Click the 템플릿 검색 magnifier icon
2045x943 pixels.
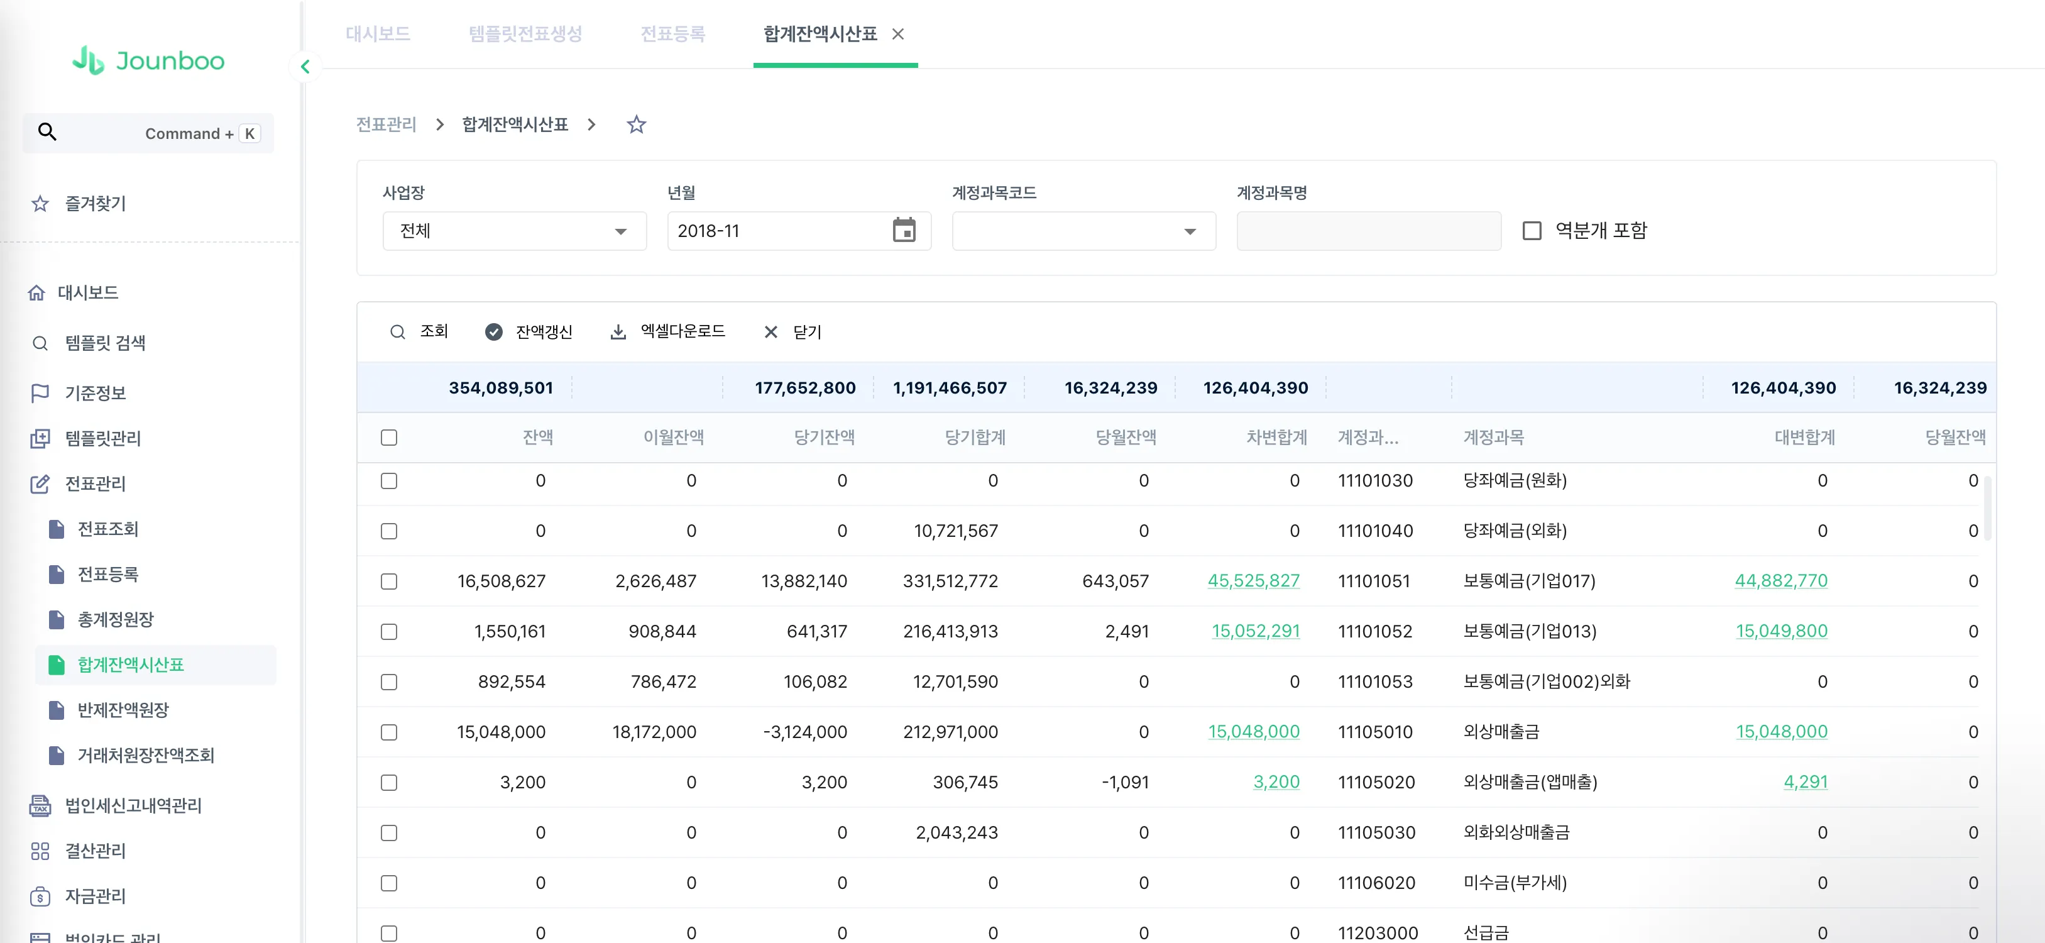tap(40, 343)
